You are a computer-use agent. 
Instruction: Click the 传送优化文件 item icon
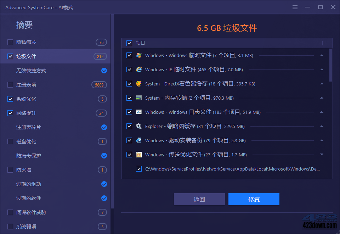(x=139, y=155)
